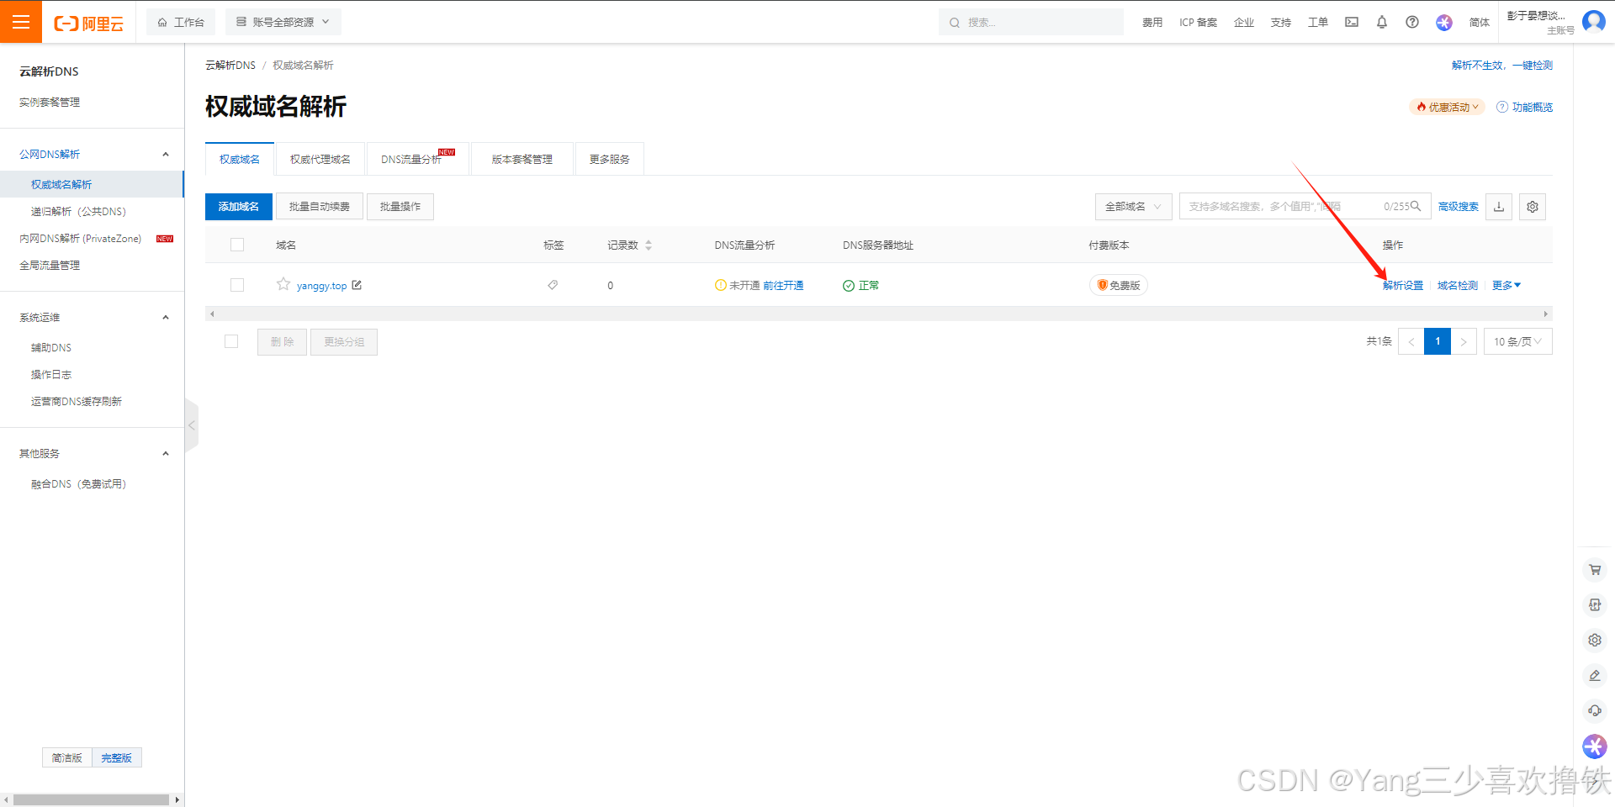Image resolution: width=1615 pixels, height=807 pixels.
Task: Switch to DNS流量分析 tab
Action: tap(417, 159)
